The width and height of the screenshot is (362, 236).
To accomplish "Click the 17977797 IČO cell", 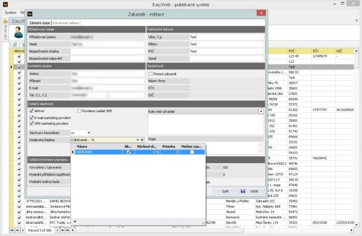I will (x=323, y=110).
